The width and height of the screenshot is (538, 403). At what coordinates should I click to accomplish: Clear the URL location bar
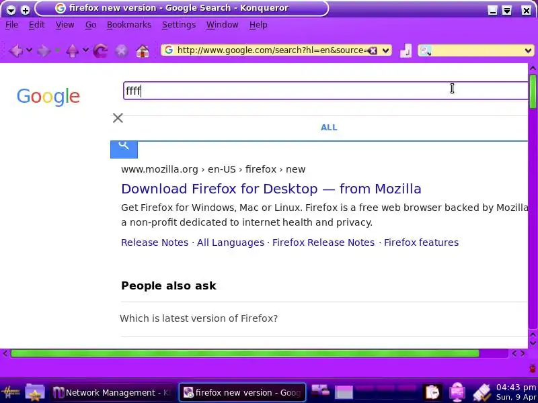pyautogui.click(x=373, y=51)
